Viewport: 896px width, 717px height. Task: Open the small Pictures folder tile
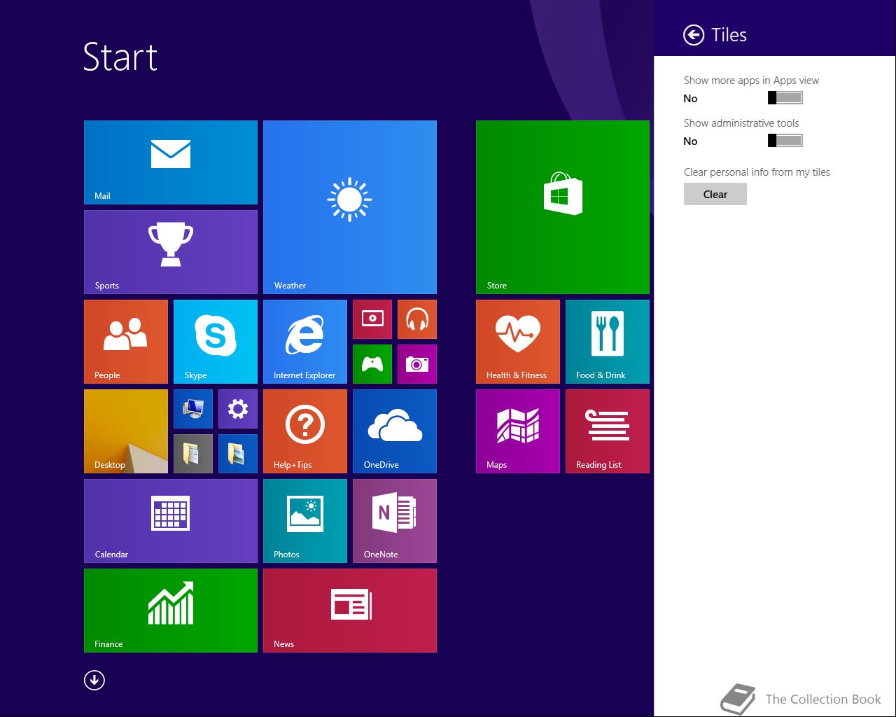(238, 454)
